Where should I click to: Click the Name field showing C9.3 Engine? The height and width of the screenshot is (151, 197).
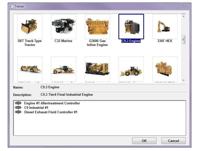(112, 87)
